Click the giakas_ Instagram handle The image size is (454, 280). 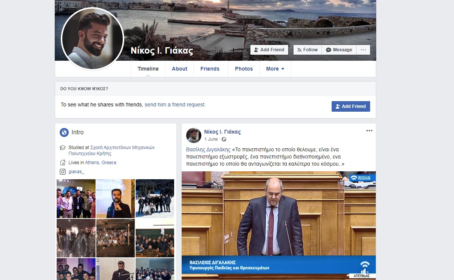pyautogui.click(x=77, y=172)
